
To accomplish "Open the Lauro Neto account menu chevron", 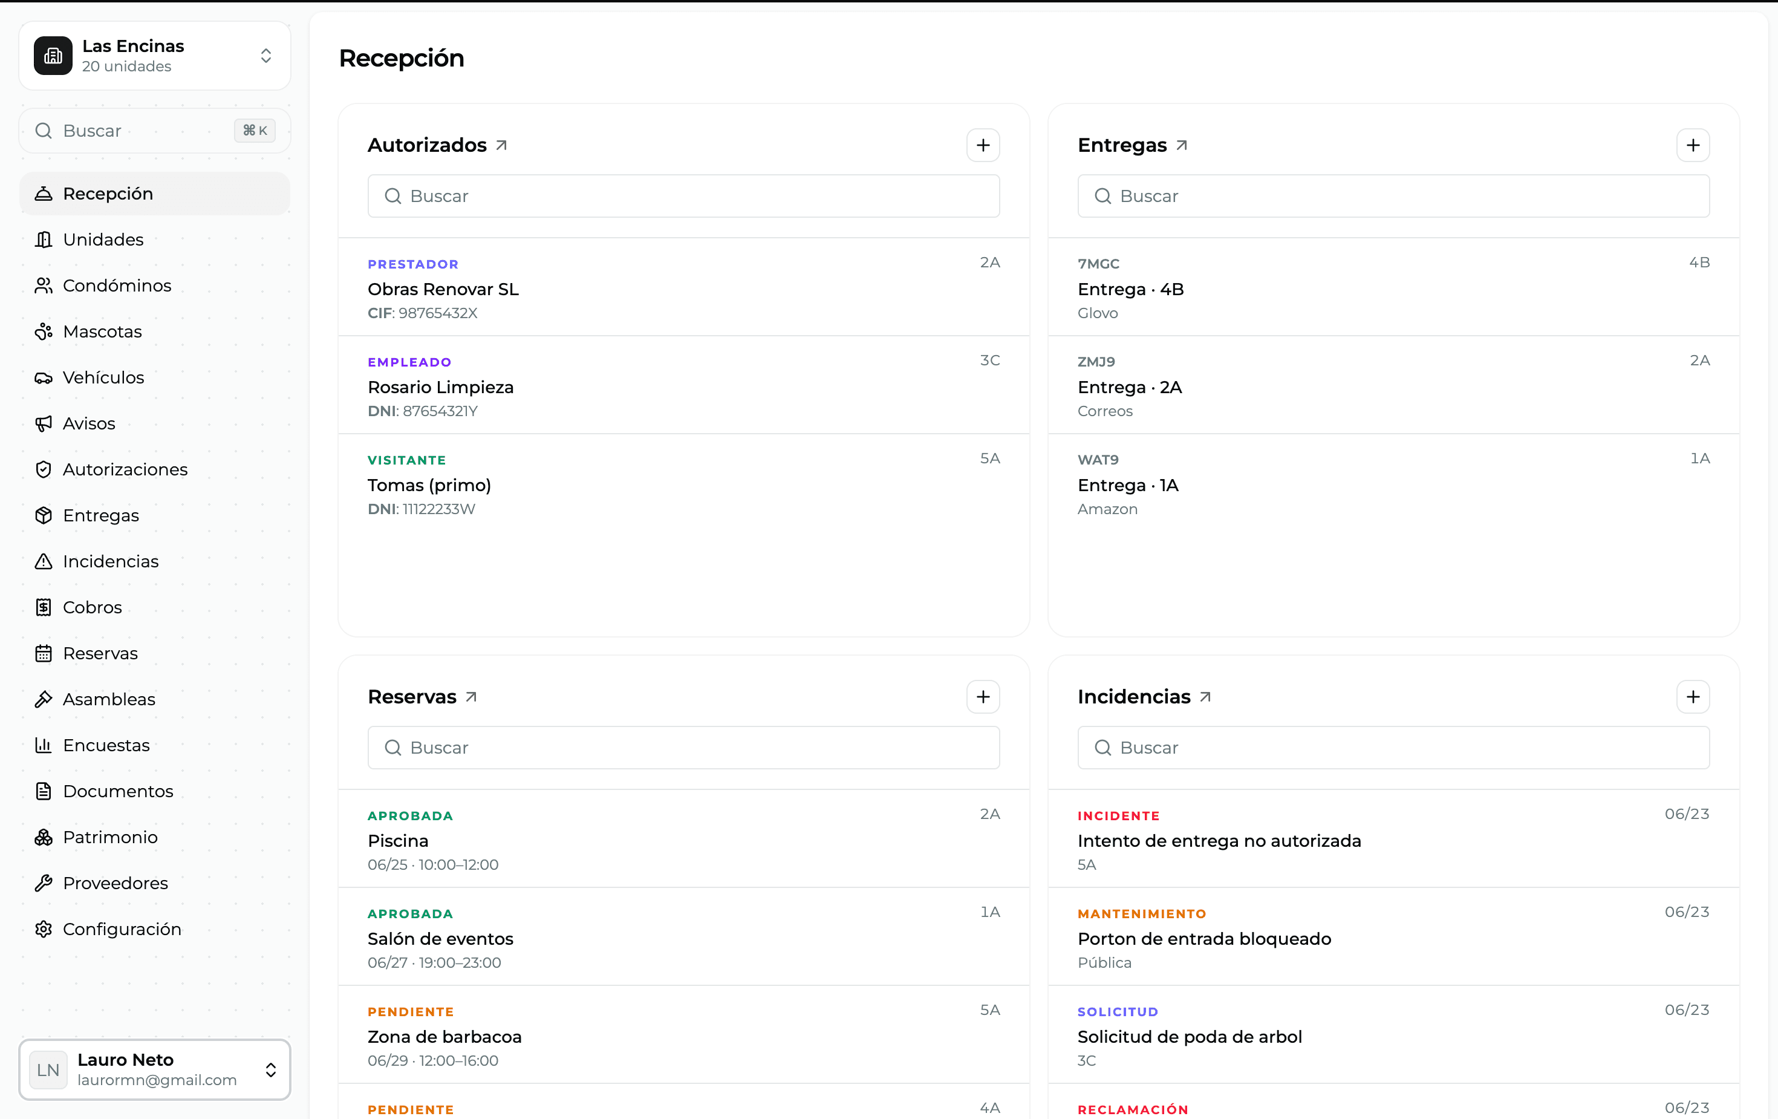I will (x=271, y=1069).
